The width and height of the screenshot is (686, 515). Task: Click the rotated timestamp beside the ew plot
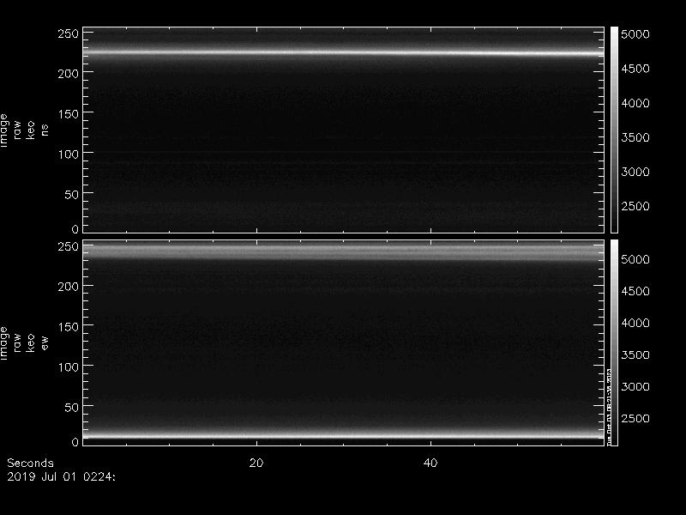[x=609, y=407]
